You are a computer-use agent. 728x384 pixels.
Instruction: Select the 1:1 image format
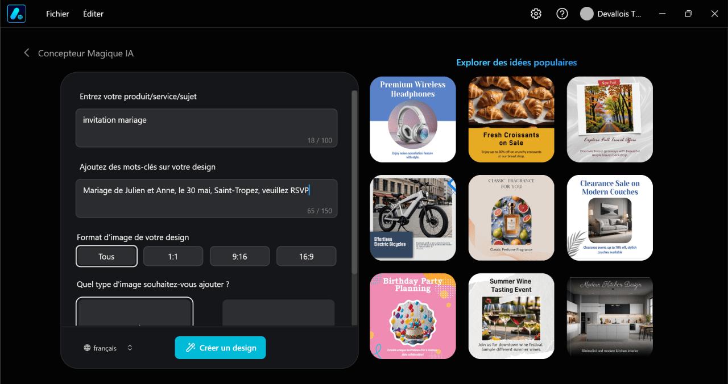pyautogui.click(x=173, y=256)
